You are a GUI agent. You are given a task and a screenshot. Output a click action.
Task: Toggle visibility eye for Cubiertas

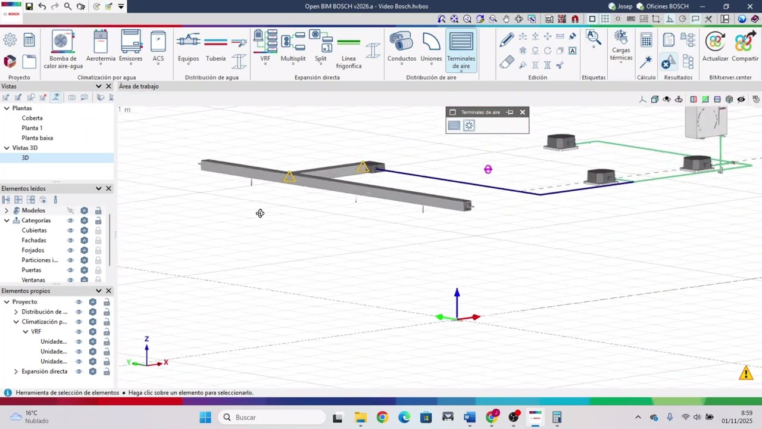(70, 231)
